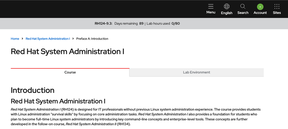Click the Introduction heading
The image size is (288, 129).
[x=33, y=90]
